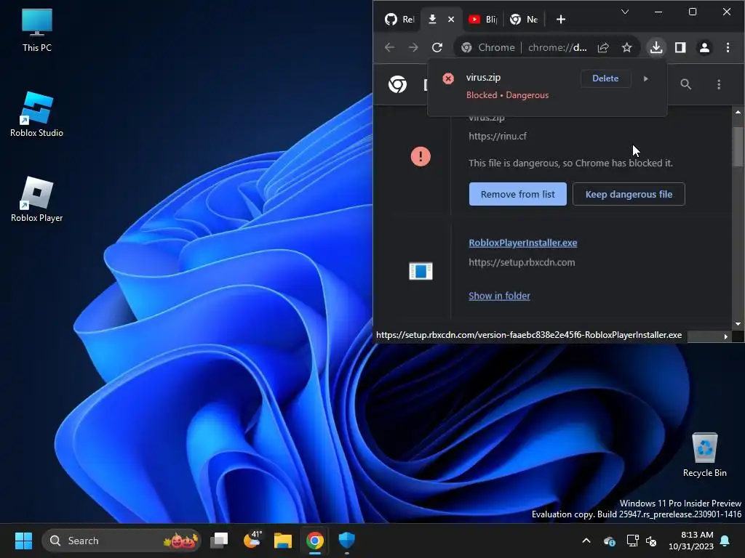This screenshot has width=745, height=558.
Task: Expand virus.zip options arrow in bubble
Action: pos(646,78)
